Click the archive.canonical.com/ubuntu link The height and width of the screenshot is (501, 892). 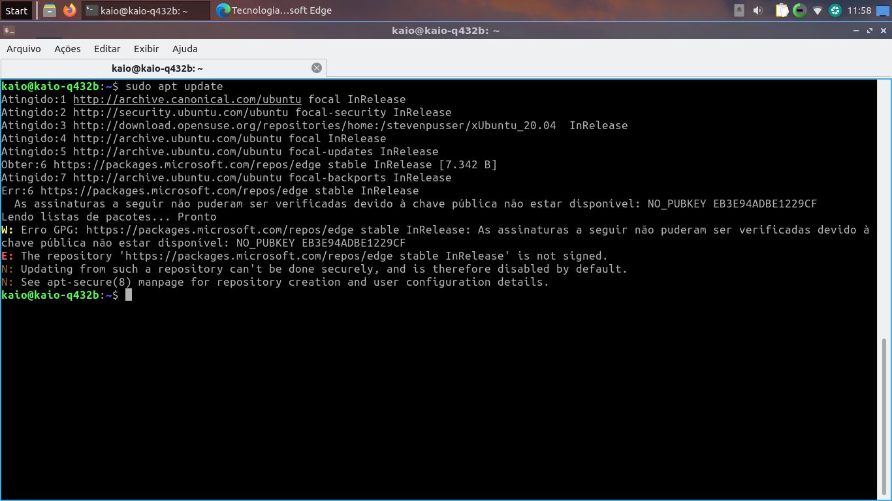(x=187, y=99)
